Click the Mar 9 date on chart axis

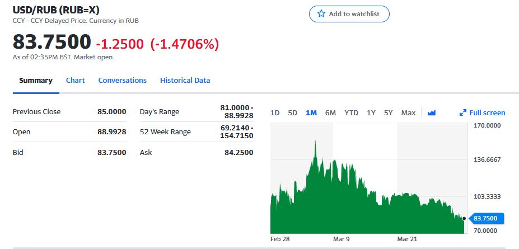(x=341, y=239)
